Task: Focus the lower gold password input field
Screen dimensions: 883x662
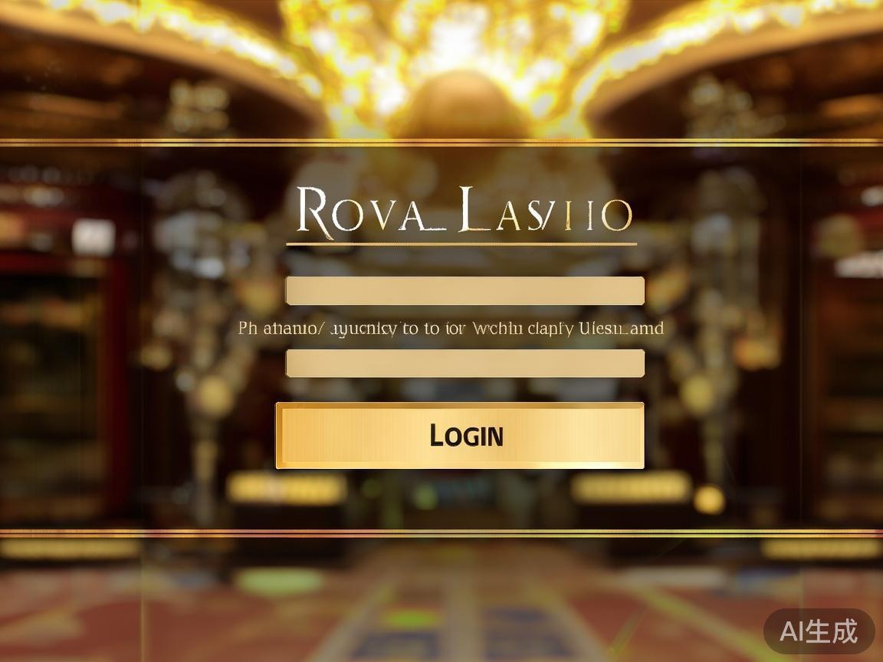Action: 465,363
